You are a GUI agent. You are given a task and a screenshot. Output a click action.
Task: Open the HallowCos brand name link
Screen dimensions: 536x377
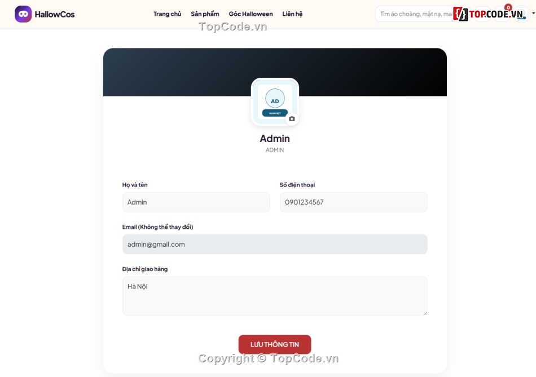(55, 14)
